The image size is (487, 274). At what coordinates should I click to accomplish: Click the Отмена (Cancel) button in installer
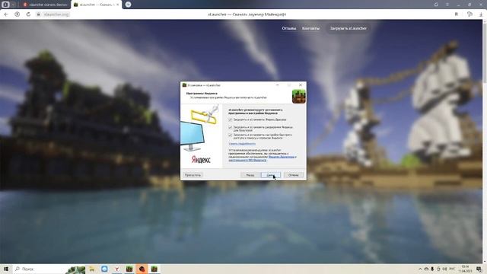tap(294, 175)
